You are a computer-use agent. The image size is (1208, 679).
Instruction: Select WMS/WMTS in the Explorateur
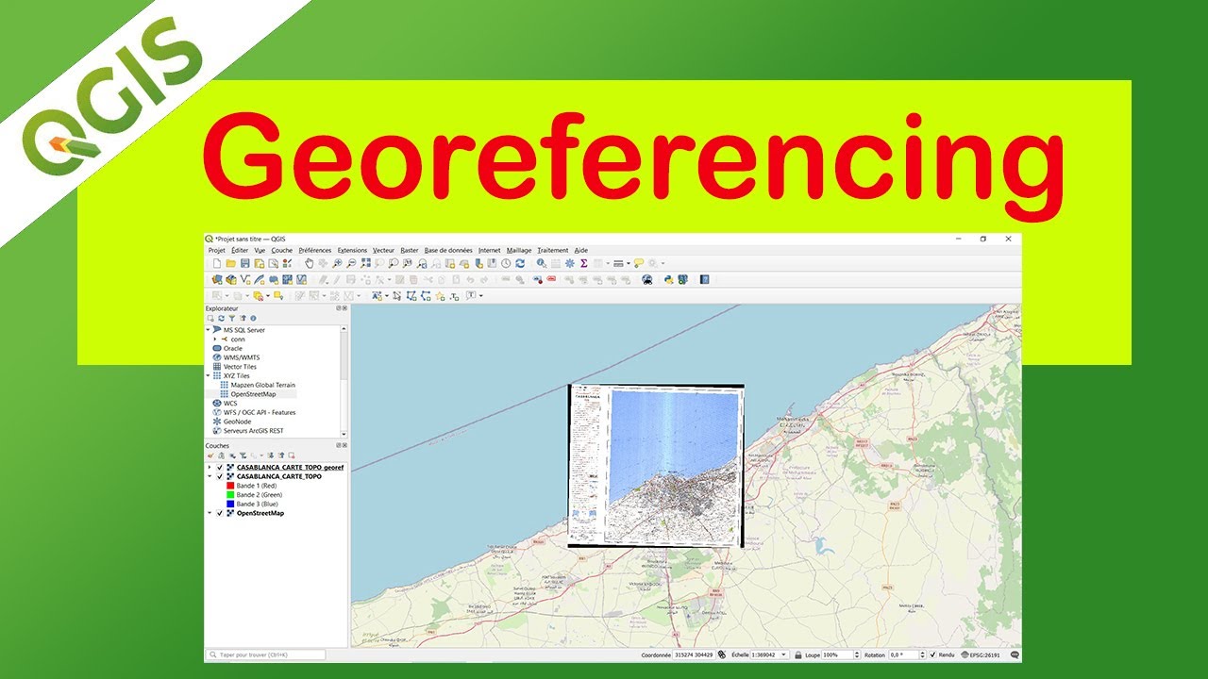click(242, 357)
